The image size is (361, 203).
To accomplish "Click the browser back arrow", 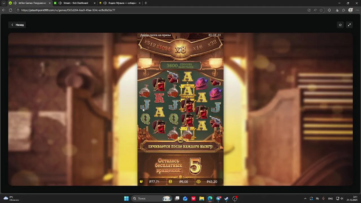I will (x=4, y=10).
